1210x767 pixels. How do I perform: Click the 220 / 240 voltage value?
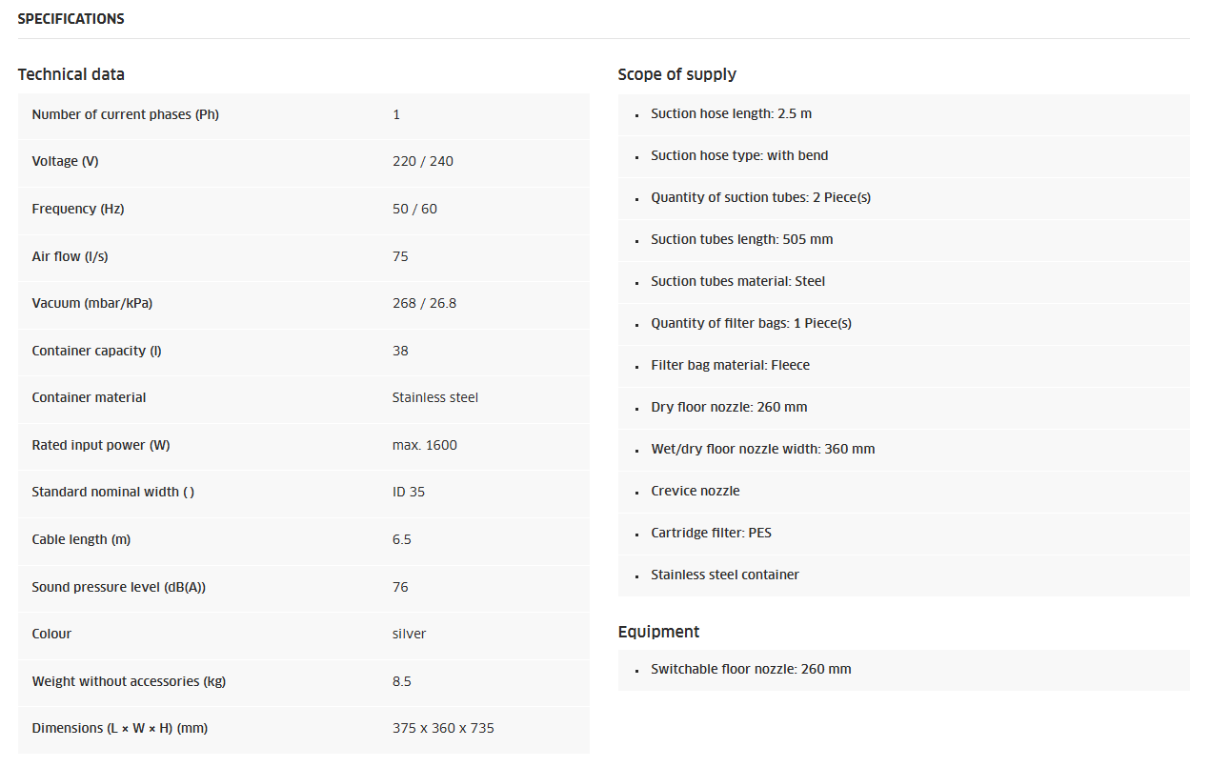[422, 162]
